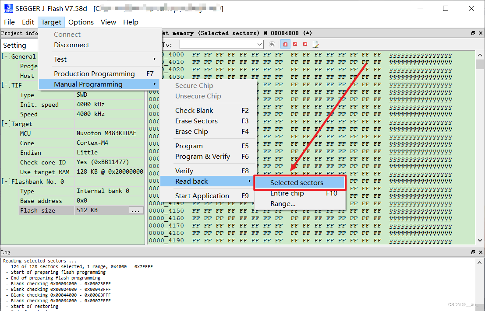Click the Flash size ellipsis button
This screenshot has width=485, height=311.
tap(136, 211)
